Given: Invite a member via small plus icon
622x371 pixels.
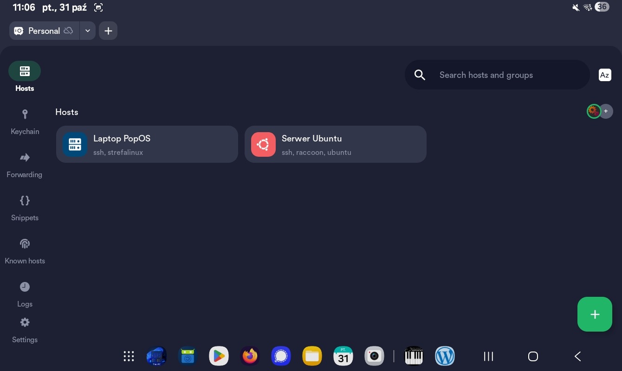Looking at the screenshot, I should coord(606,111).
